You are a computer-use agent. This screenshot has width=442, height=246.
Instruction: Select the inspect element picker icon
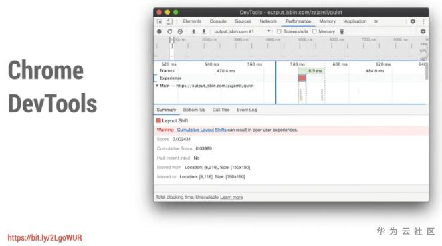point(160,21)
